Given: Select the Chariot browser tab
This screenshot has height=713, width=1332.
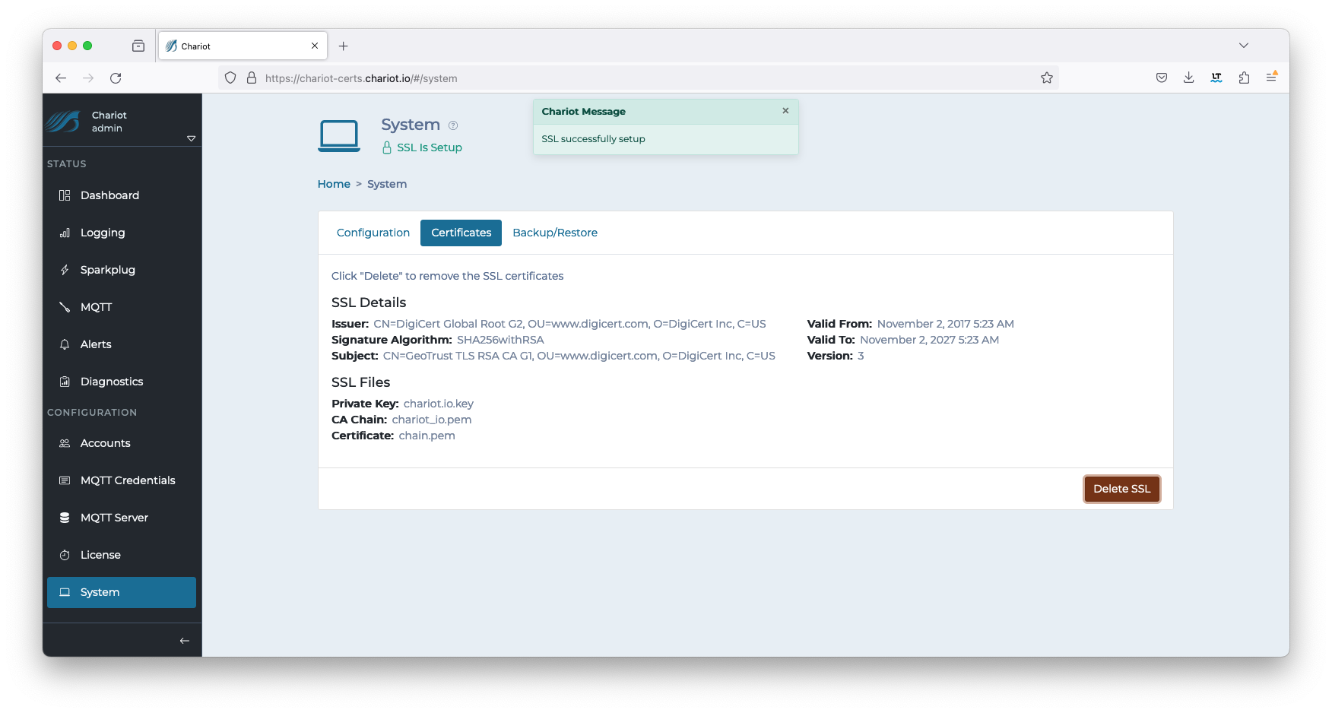Looking at the screenshot, I should pyautogui.click(x=243, y=46).
